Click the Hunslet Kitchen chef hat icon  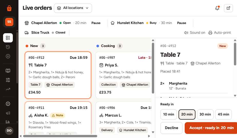coord(113,23)
